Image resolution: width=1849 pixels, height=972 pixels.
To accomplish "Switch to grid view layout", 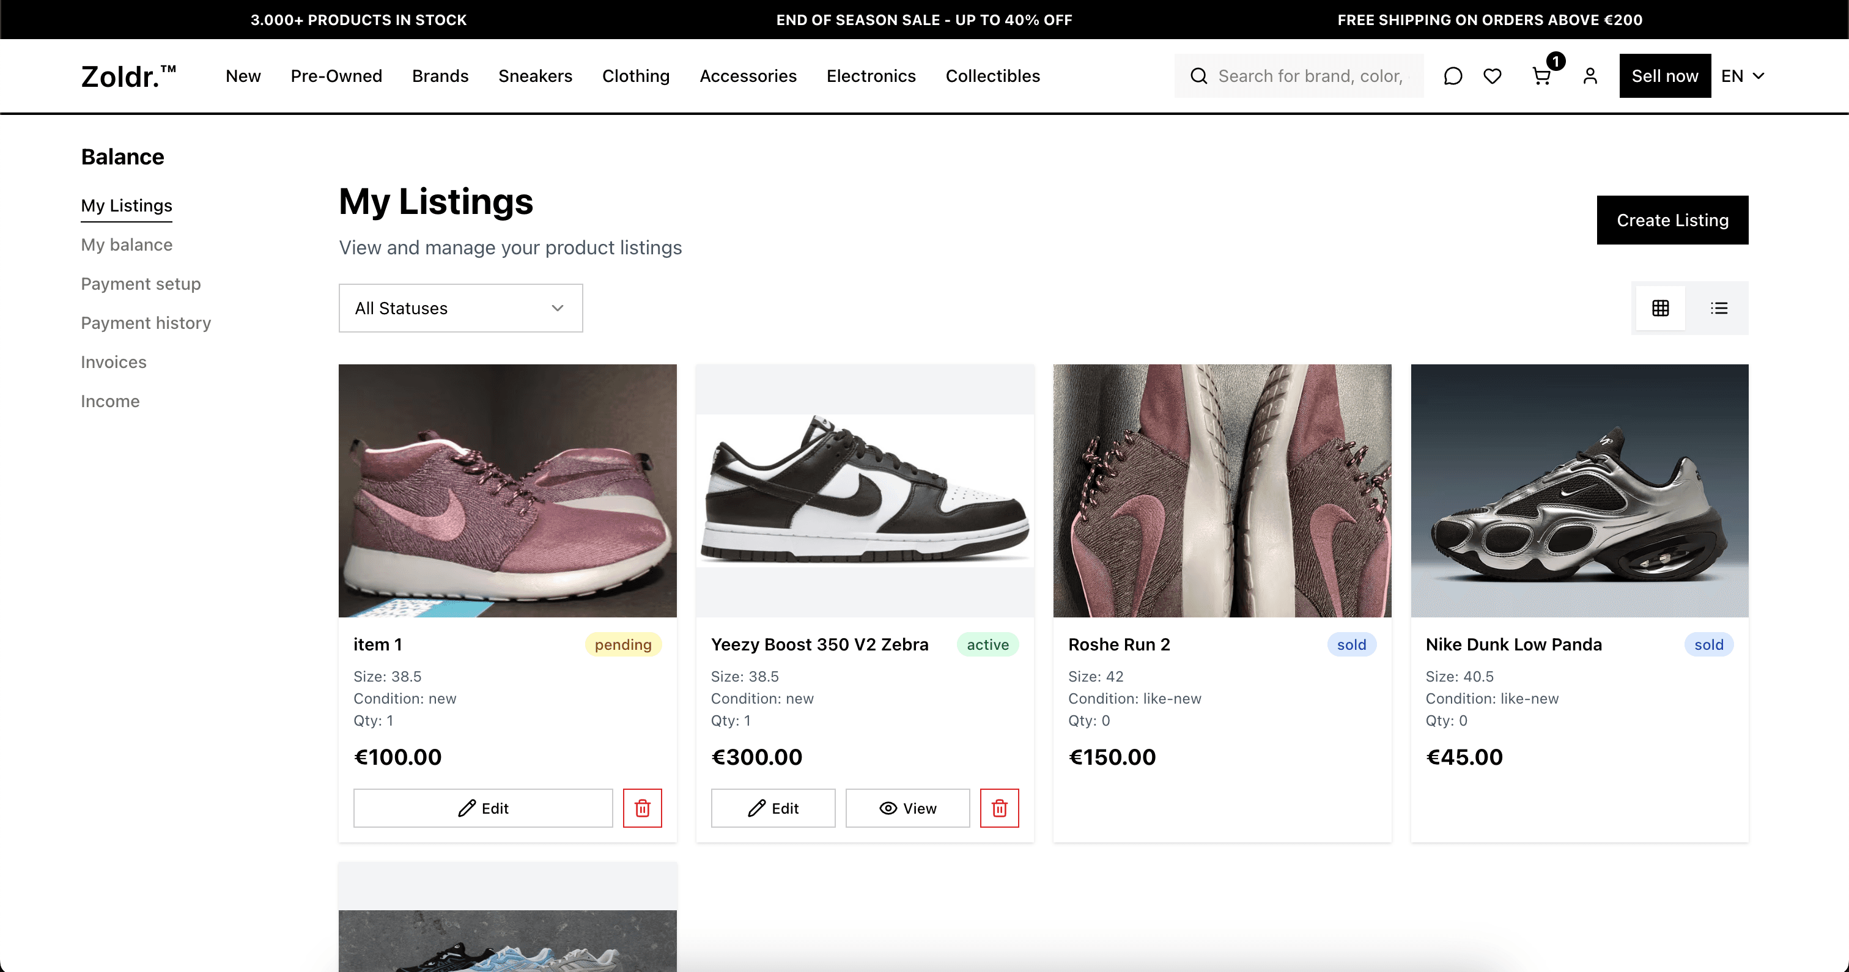I will pyautogui.click(x=1661, y=307).
